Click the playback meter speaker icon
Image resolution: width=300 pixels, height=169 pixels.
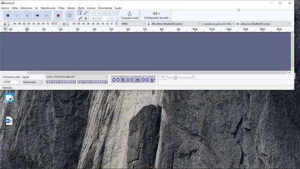(x=64, y=24)
